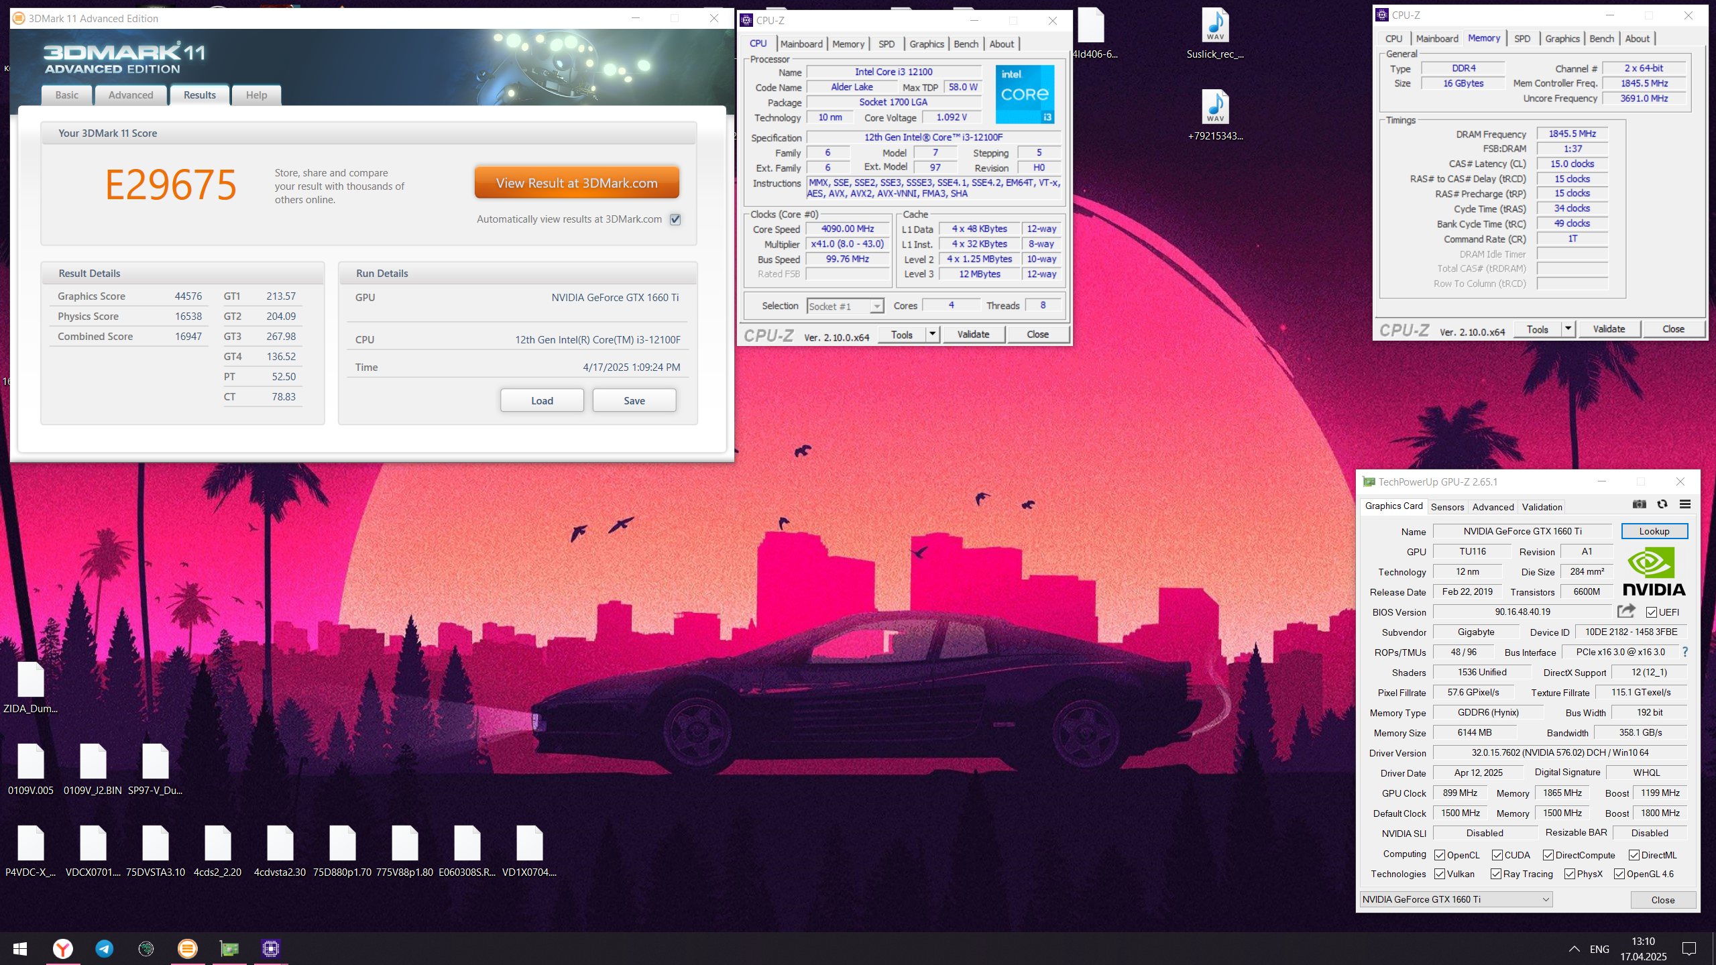Select the 4cdvsta2.30 desktop file
Viewport: 1716px width, 965px height.
click(x=280, y=852)
